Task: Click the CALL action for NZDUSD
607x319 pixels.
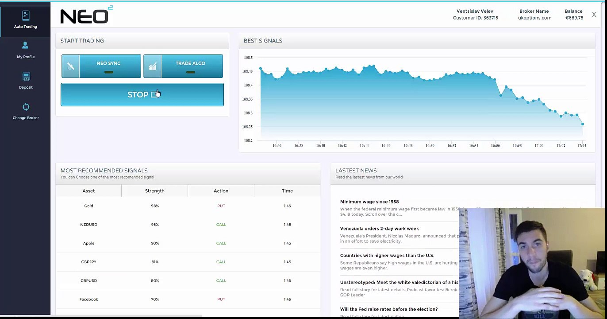Action: tap(221, 225)
